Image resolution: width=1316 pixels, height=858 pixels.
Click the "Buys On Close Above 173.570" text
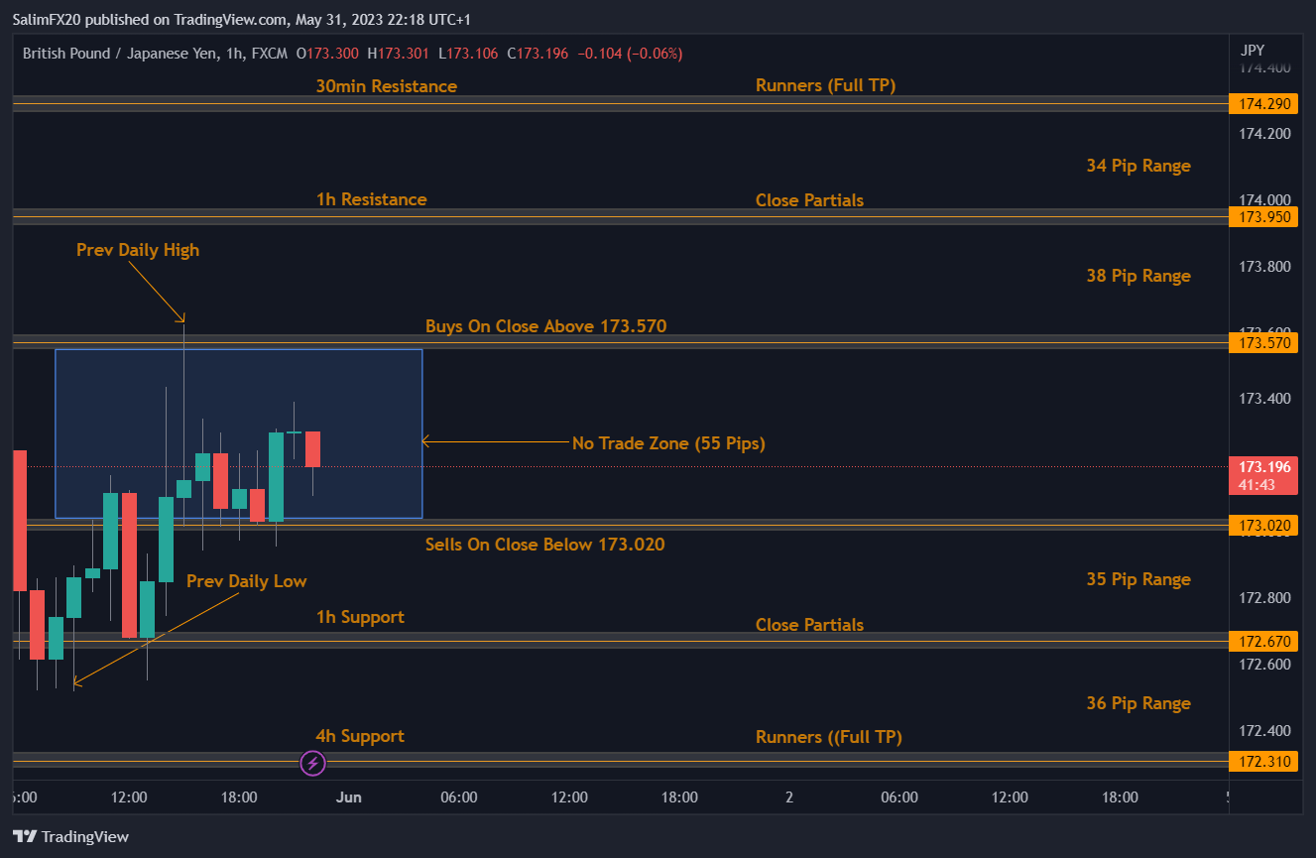[x=545, y=326]
